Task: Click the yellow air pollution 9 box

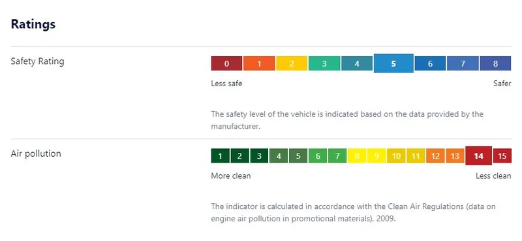Action: coord(376,155)
